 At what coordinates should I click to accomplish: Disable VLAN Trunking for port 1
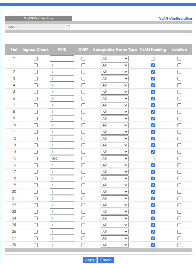tap(153, 65)
